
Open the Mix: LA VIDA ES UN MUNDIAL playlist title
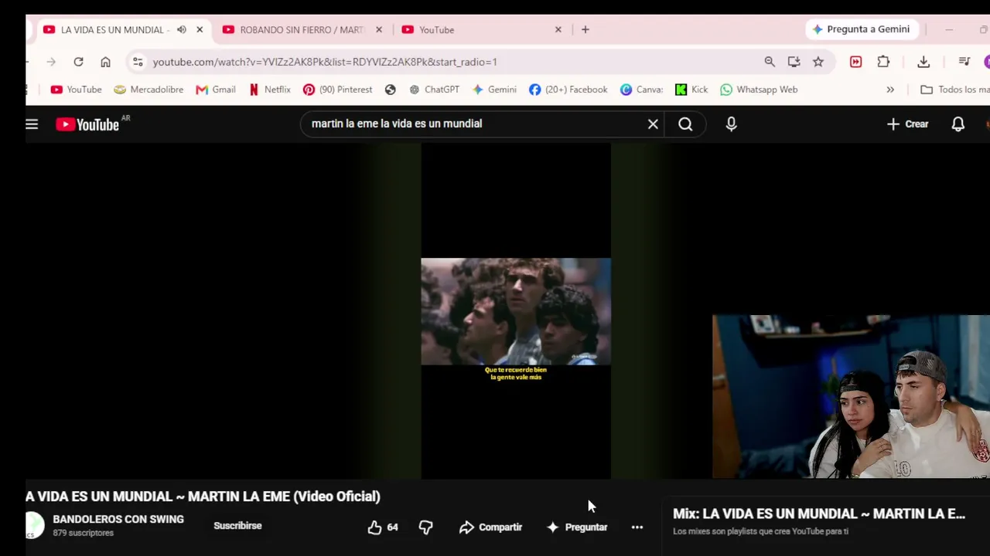[819, 514]
